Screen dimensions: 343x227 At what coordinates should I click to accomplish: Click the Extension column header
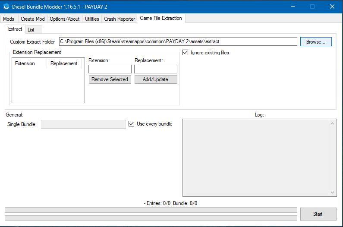(x=29, y=63)
